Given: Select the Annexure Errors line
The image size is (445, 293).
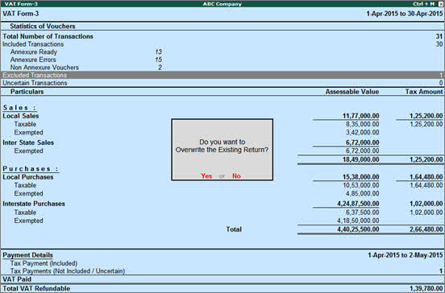Looking at the screenshot, I should pyautogui.click(x=85, y=60).
